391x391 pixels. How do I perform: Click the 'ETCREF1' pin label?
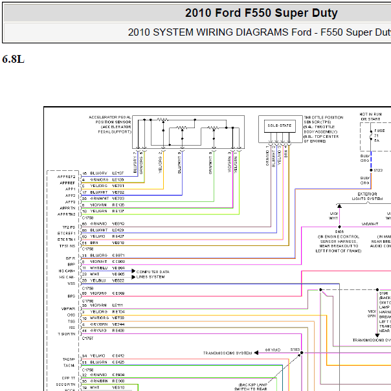(66, 234)
